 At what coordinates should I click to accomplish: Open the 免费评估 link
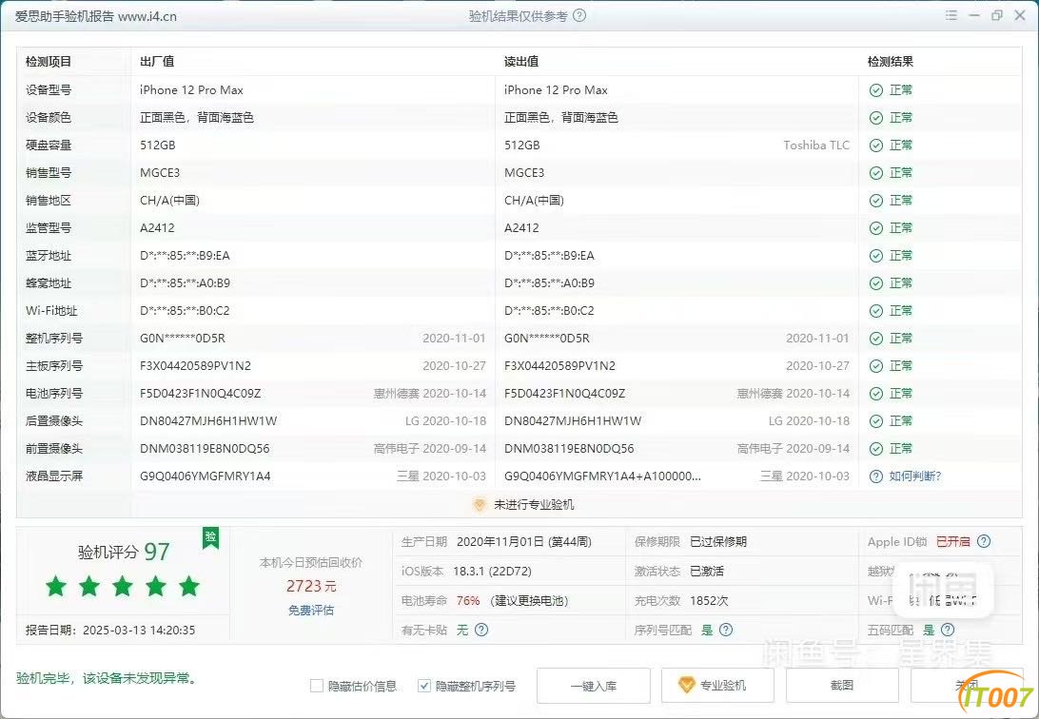[x=311, y=610]
